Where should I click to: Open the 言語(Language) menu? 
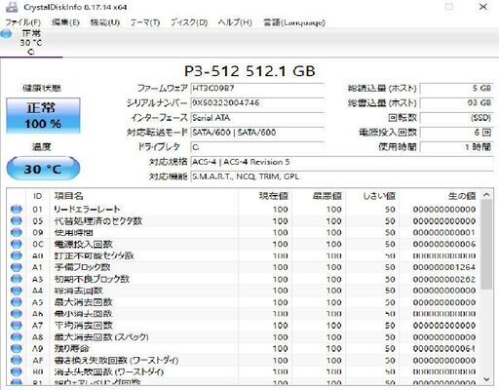tap(294, 22)
